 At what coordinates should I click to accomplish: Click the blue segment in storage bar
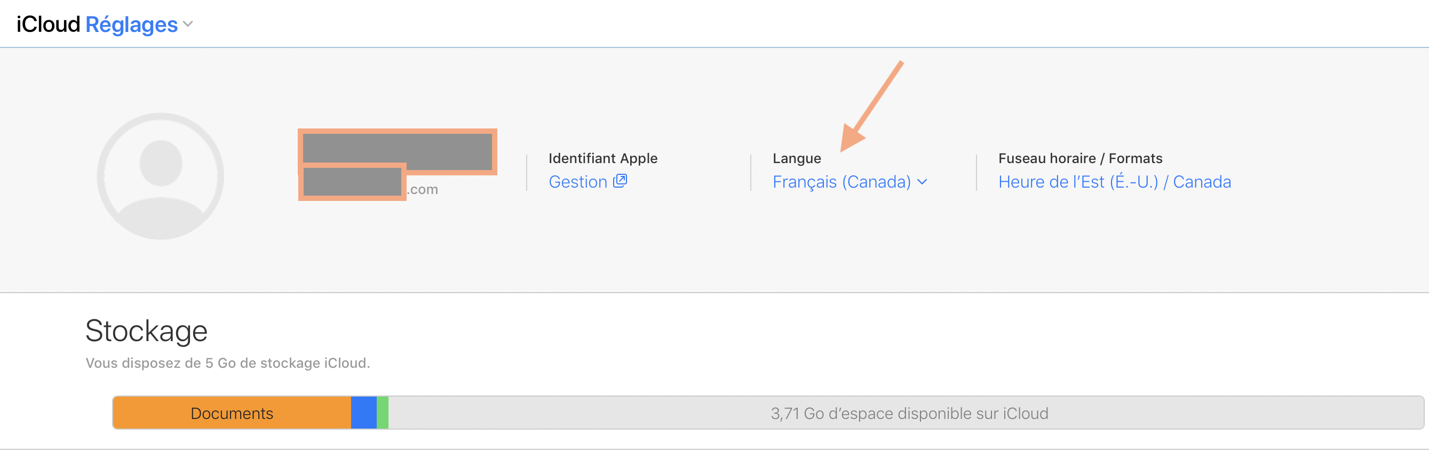(x=364, y=413)
